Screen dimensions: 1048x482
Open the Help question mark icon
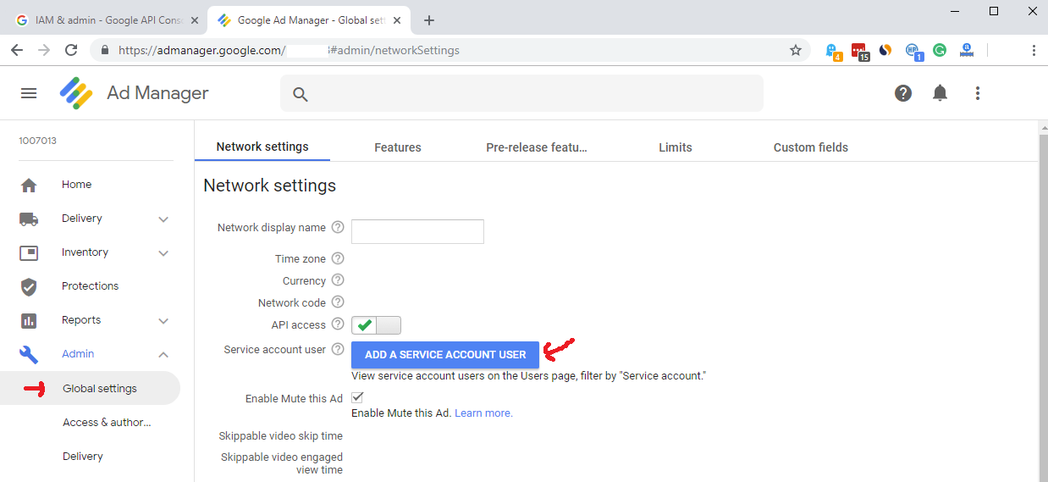click(903, 93)
